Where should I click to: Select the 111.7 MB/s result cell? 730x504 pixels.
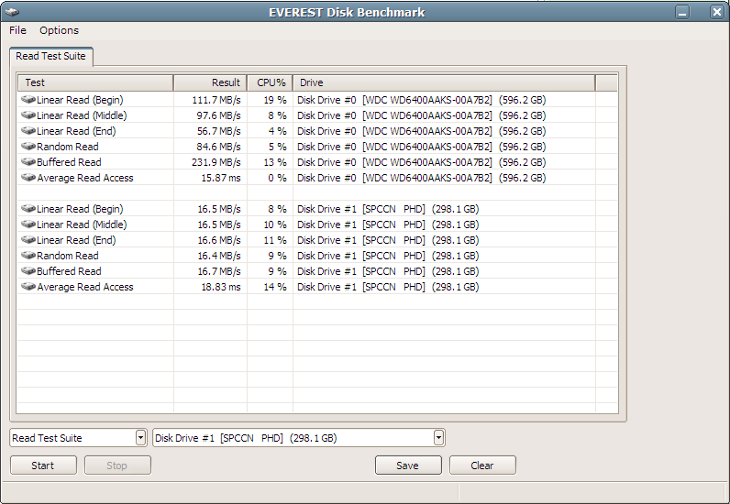coord(216,100)
